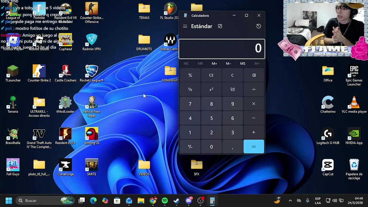
Task: Open calculator history panel
Action: [x=258, y=26]
